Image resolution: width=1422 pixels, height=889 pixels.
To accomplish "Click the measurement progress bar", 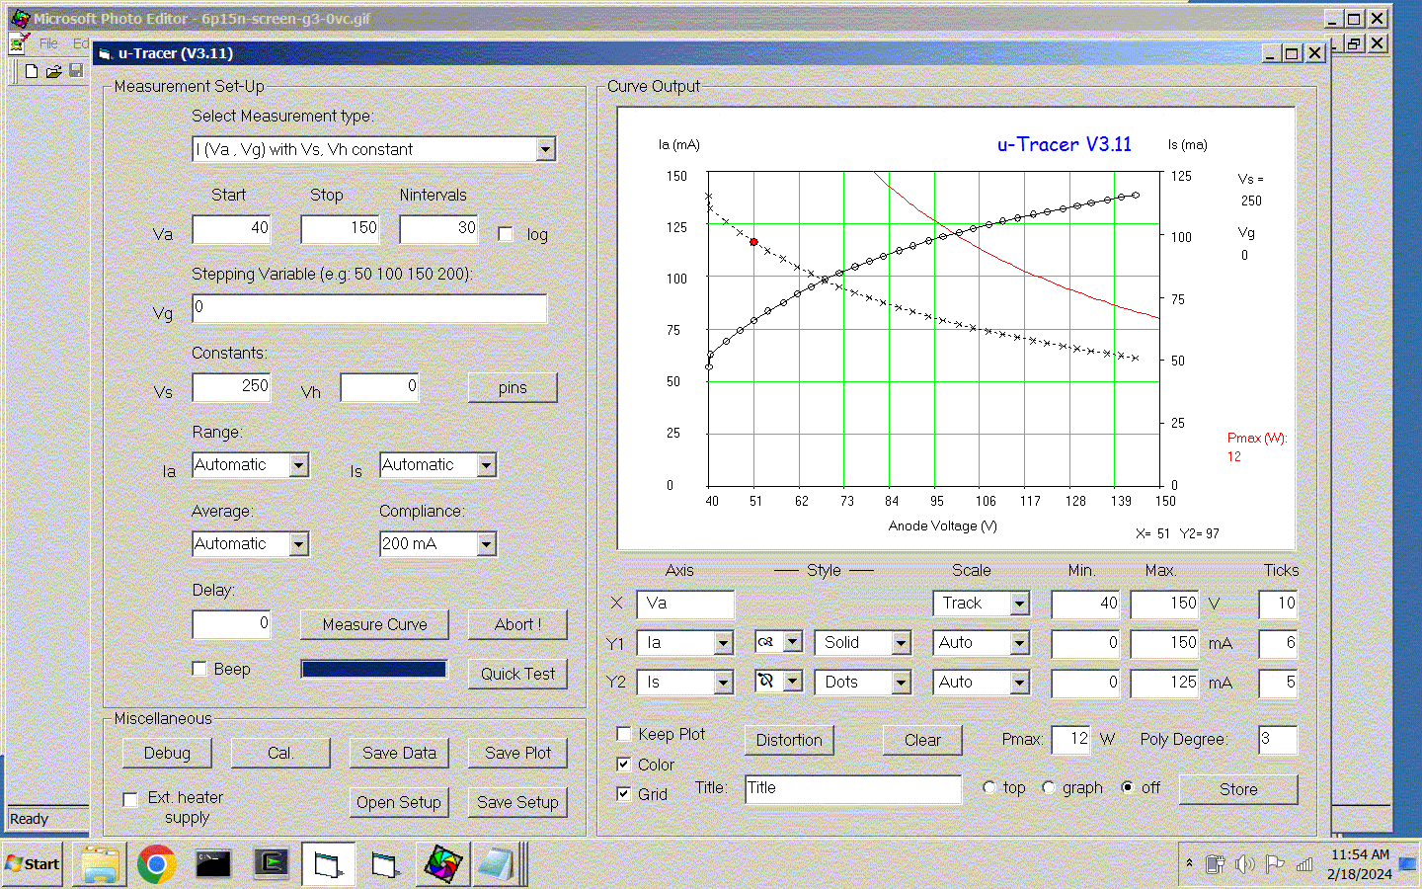I will click(x=374, y=670).
